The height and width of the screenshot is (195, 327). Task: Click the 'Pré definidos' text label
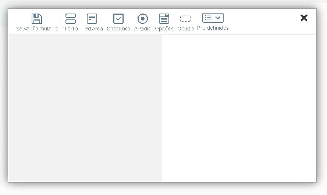213,28
